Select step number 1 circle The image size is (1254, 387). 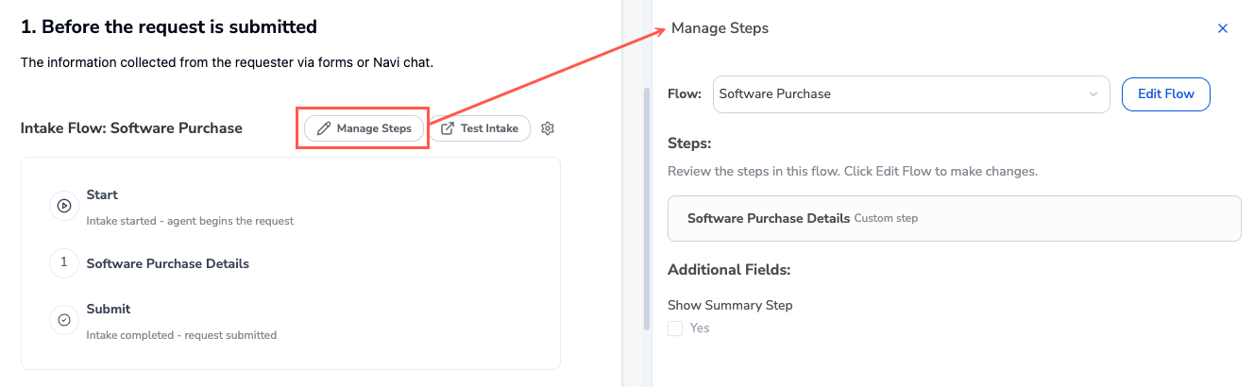click(63, 262)
